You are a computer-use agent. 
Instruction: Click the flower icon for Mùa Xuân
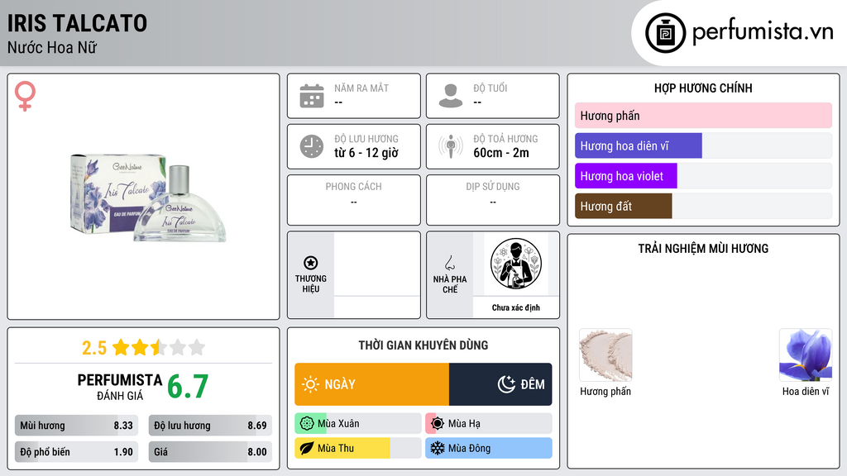pyautogui.click(x=307, y=424)
